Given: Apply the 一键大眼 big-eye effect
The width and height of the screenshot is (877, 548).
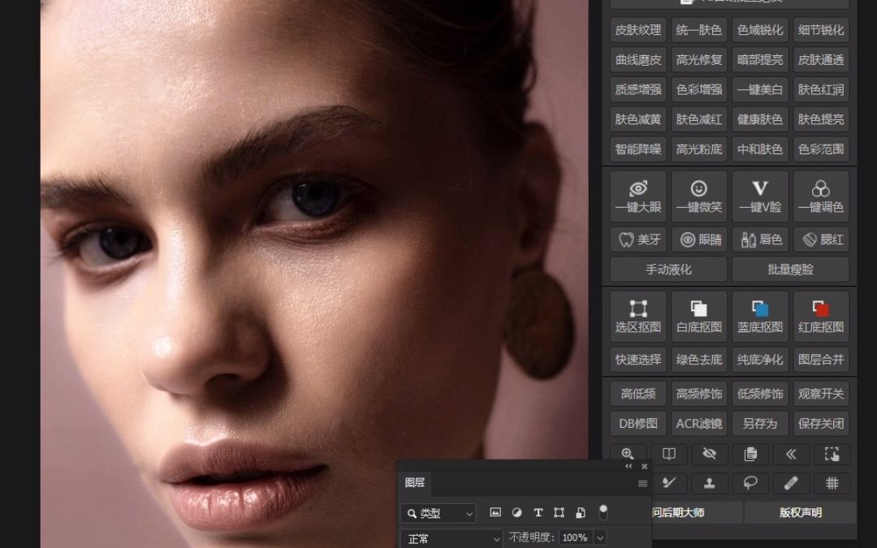Looking at the screenshot, I should (x=638, y=196).
